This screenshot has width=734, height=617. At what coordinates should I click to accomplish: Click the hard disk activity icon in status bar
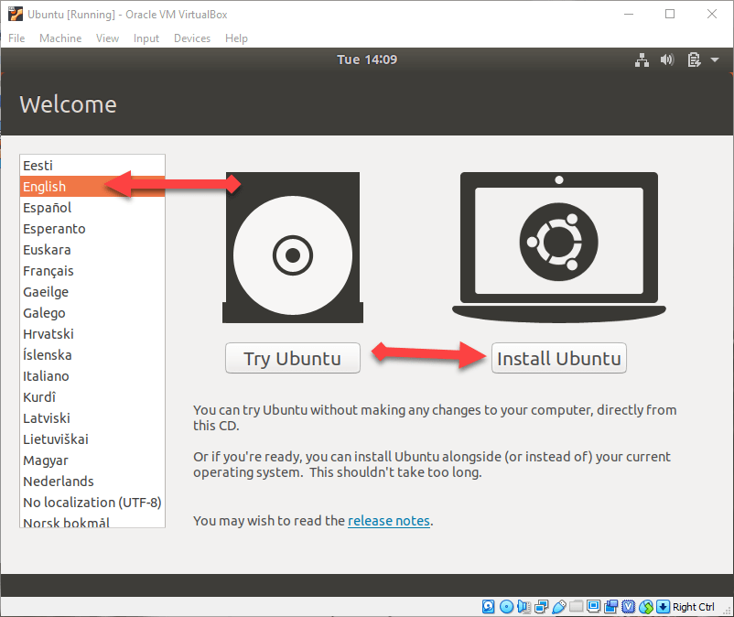pyautogui.click(x=488, y=607)
